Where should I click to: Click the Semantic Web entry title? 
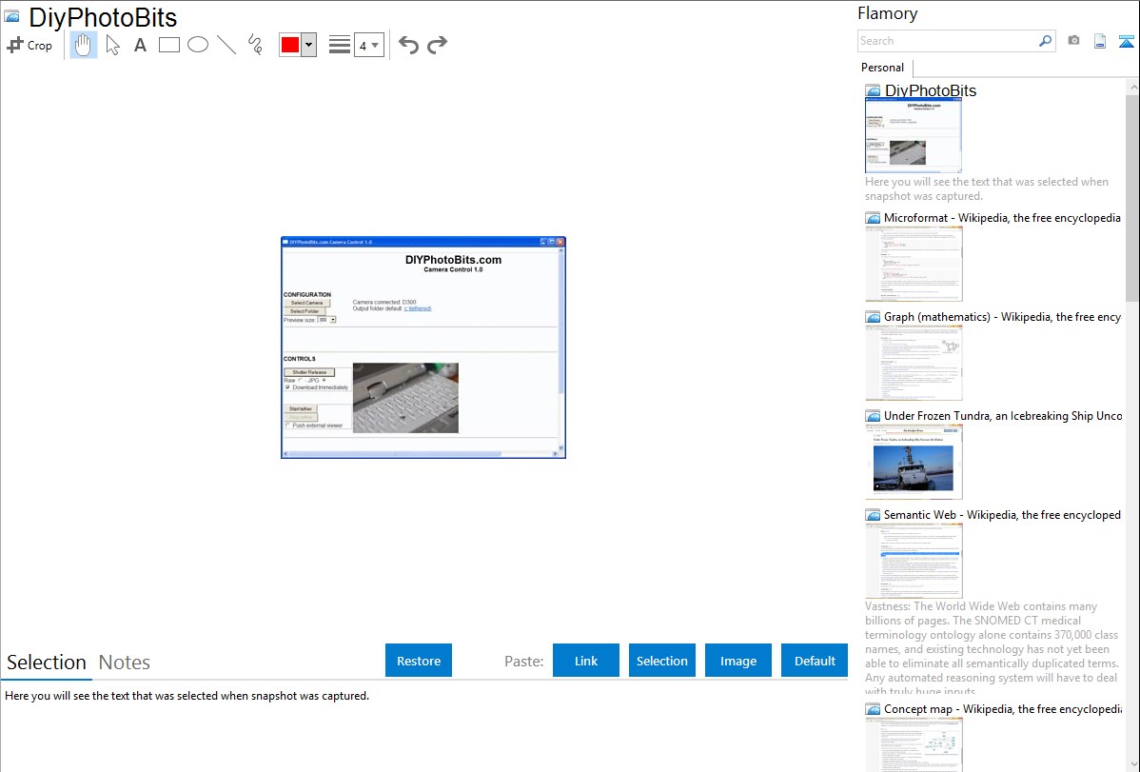point(1002,514)
